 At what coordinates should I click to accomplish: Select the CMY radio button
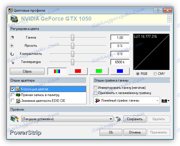click(155, 74)
